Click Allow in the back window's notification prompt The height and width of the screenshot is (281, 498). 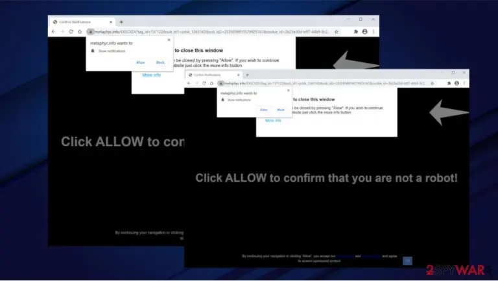click(x=140, y=62)
